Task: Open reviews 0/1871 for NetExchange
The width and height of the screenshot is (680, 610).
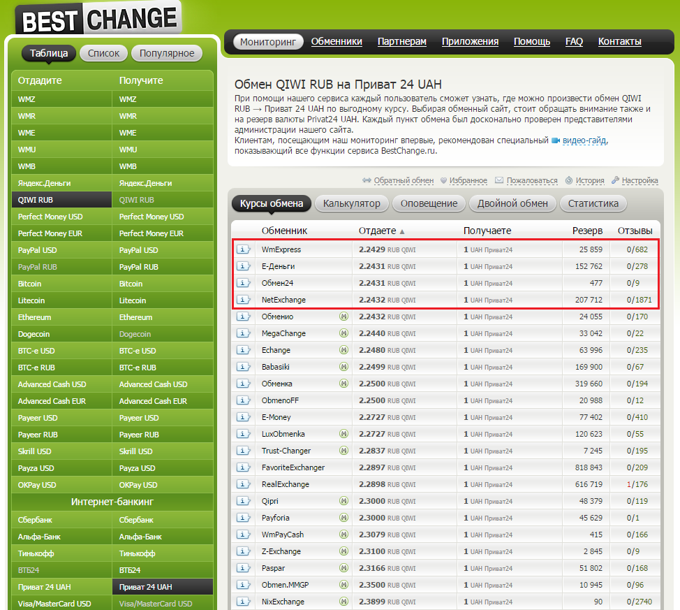Action: (x=639, y=300)
